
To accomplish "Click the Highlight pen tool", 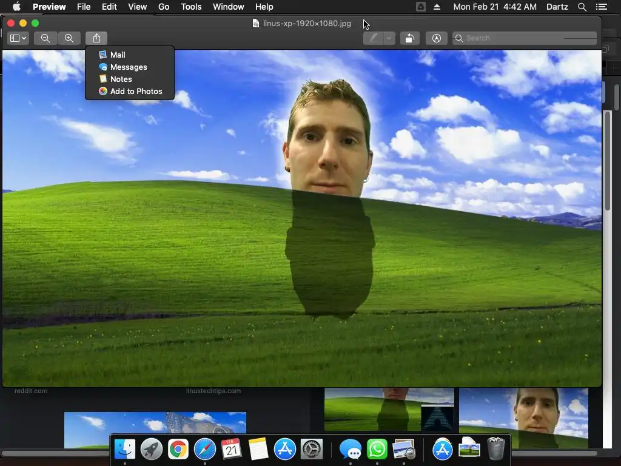I will pyautogui.click(x=373, y=38).
